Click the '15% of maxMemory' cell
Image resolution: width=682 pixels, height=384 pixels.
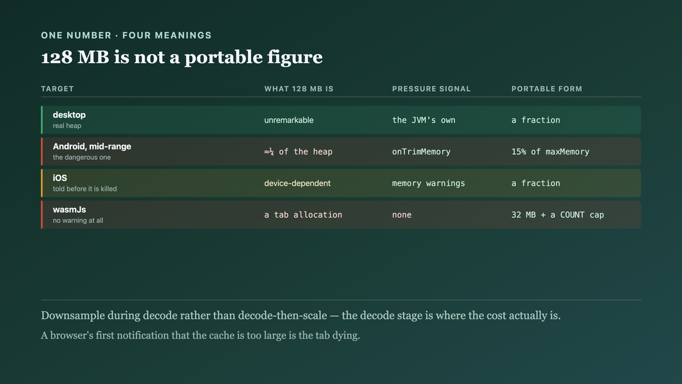click(550, 152)
